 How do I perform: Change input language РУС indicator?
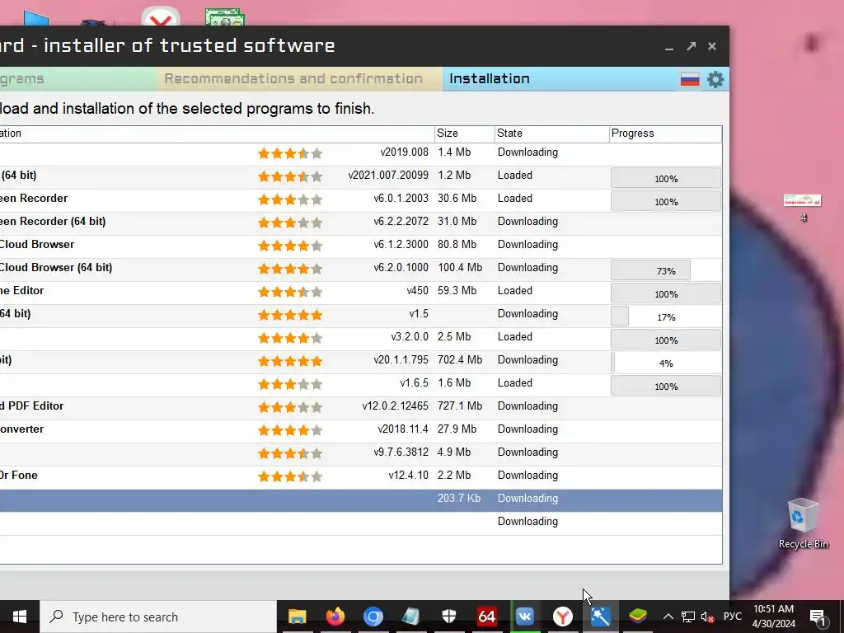point(732,617)
